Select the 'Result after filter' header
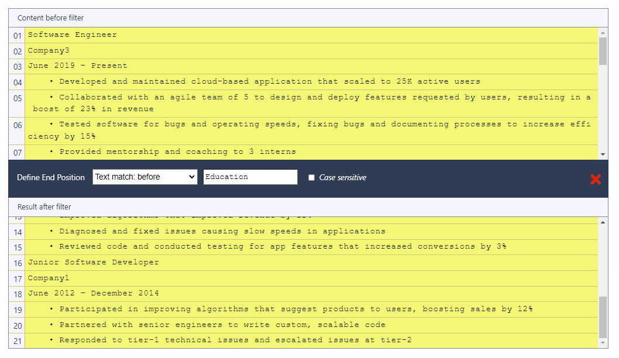 (x=44, y=207)
